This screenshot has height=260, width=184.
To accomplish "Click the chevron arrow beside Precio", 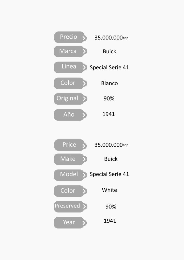I will pyautogui.click(x=84, y=39).
